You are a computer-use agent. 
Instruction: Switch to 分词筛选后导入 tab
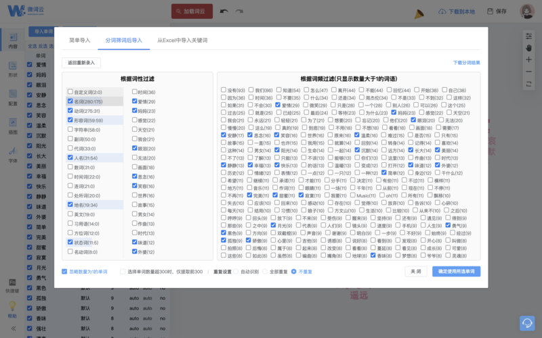pyautogui.click(x=124, y=40)
